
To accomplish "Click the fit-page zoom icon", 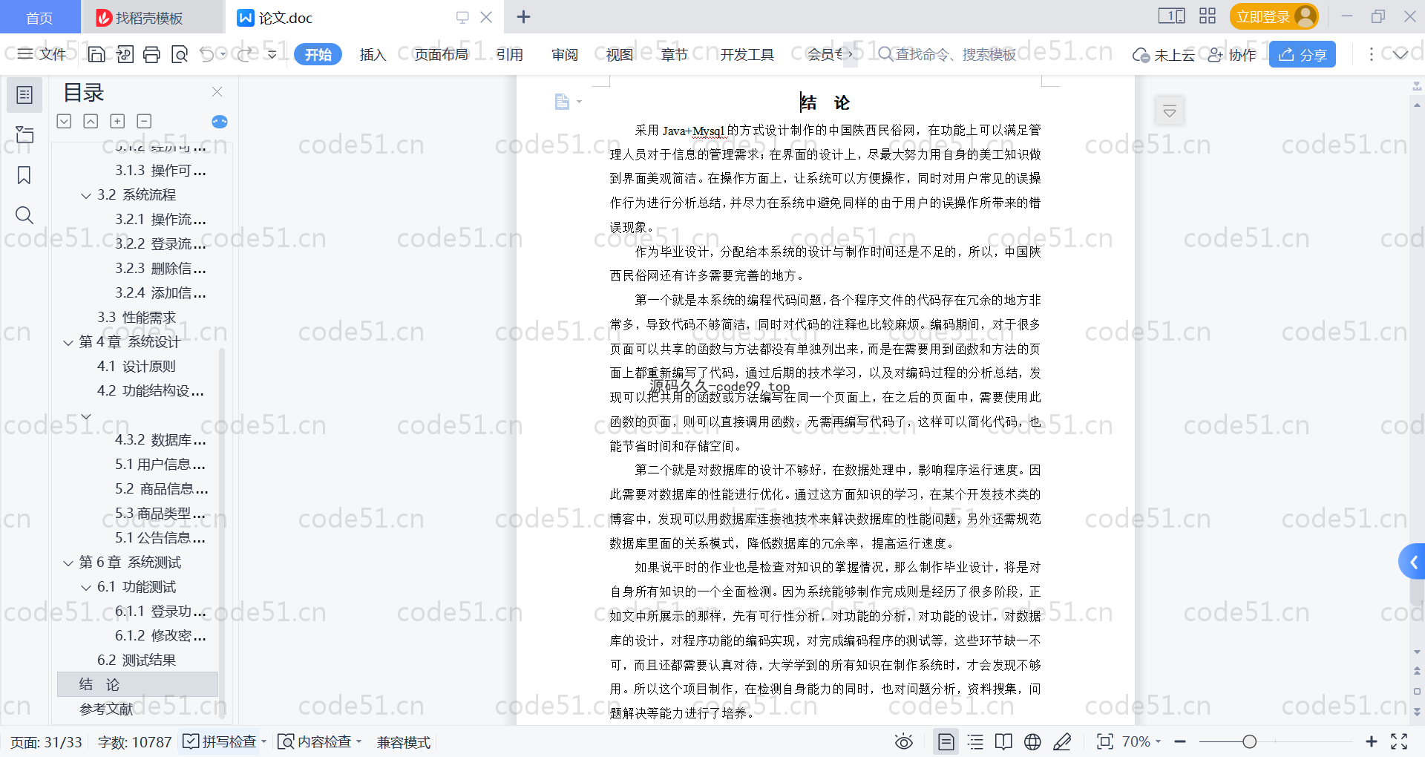I will tap(1105, 741).
